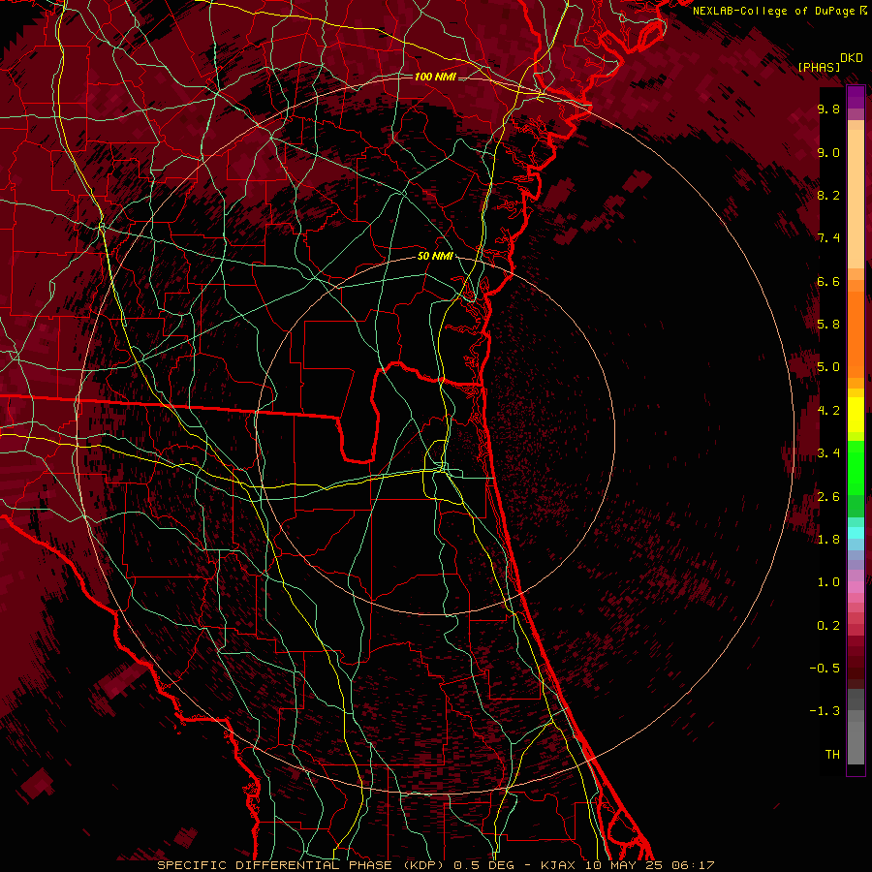Click the 8.2 legend value
Image resolution: width=872 pixels, height=872 pixels.
coord(828,195)
